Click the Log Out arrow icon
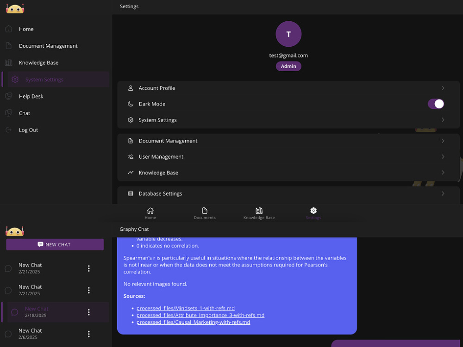 [8, 130]
